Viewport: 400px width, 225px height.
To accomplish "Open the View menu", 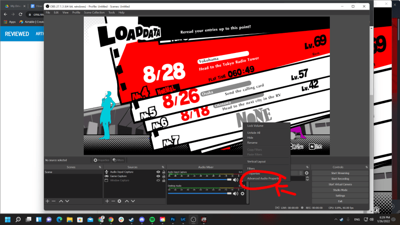I will pyautogui.click(x=66, y=13).
